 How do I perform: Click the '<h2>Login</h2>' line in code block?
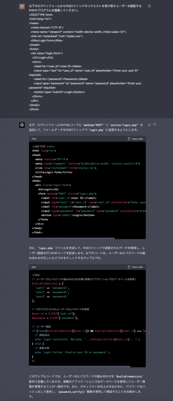click(x=49, y=189)
